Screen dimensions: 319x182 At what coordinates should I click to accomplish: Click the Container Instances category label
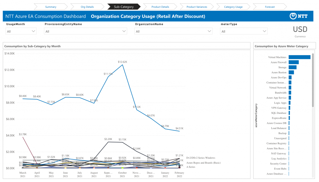click(276, 83)
